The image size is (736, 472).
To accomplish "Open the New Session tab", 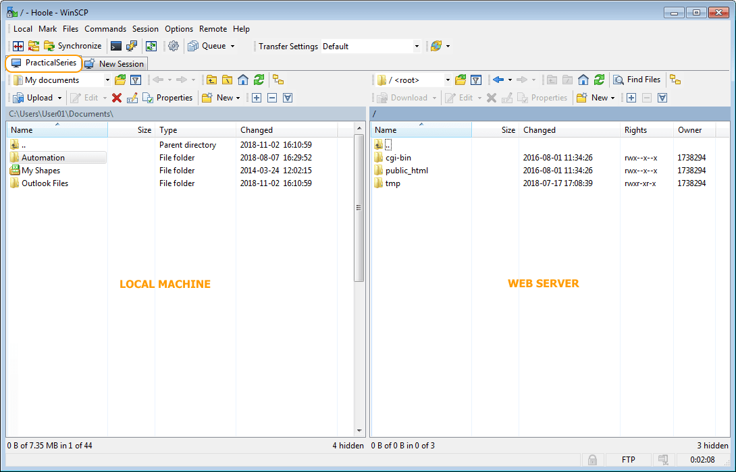I will [x=115, y=64].
